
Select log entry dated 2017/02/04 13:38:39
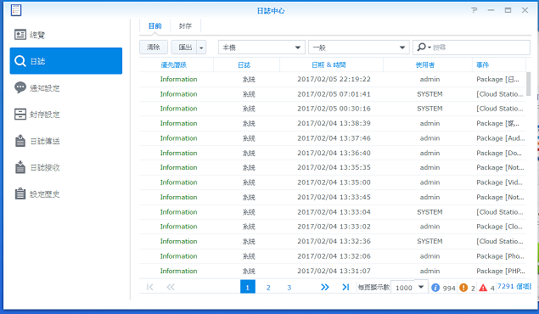[333, 123]
